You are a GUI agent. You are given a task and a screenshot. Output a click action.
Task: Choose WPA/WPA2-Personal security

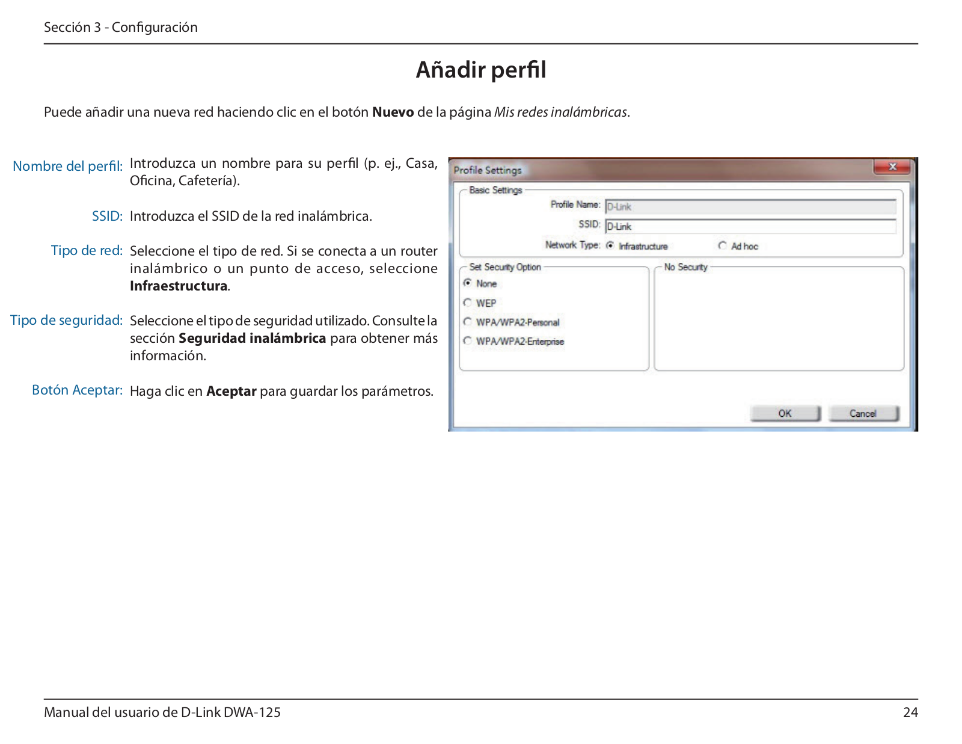click(468, 322)
